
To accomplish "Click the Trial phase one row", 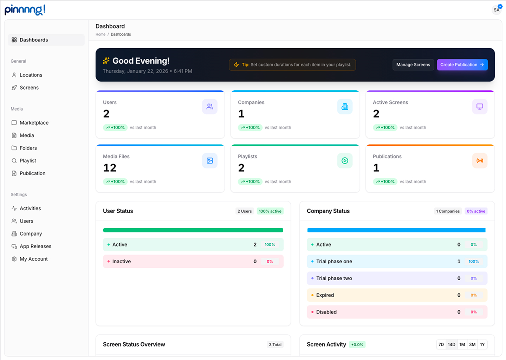I will point(397,262).
